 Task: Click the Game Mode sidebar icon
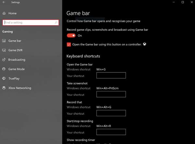coord(4,69)
